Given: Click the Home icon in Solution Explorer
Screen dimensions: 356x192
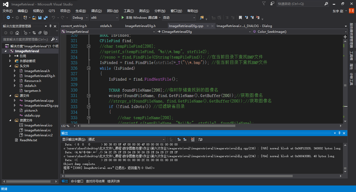Looking at the screenshot, I should pyautogui.click(x=17, y=33).
